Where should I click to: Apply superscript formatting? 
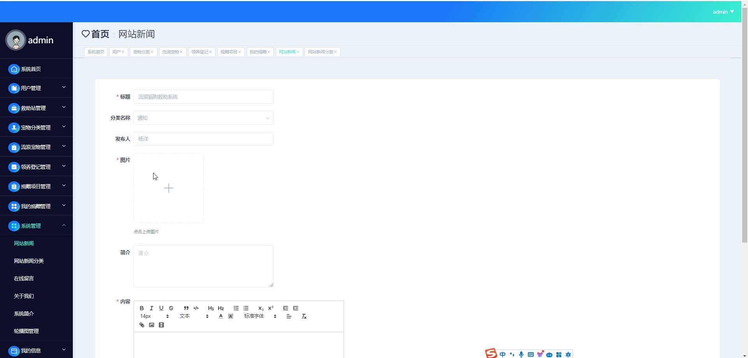271,308
